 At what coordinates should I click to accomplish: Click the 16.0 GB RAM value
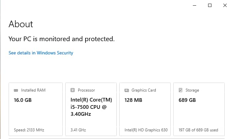pyautogui.click(x=23, y=100)
